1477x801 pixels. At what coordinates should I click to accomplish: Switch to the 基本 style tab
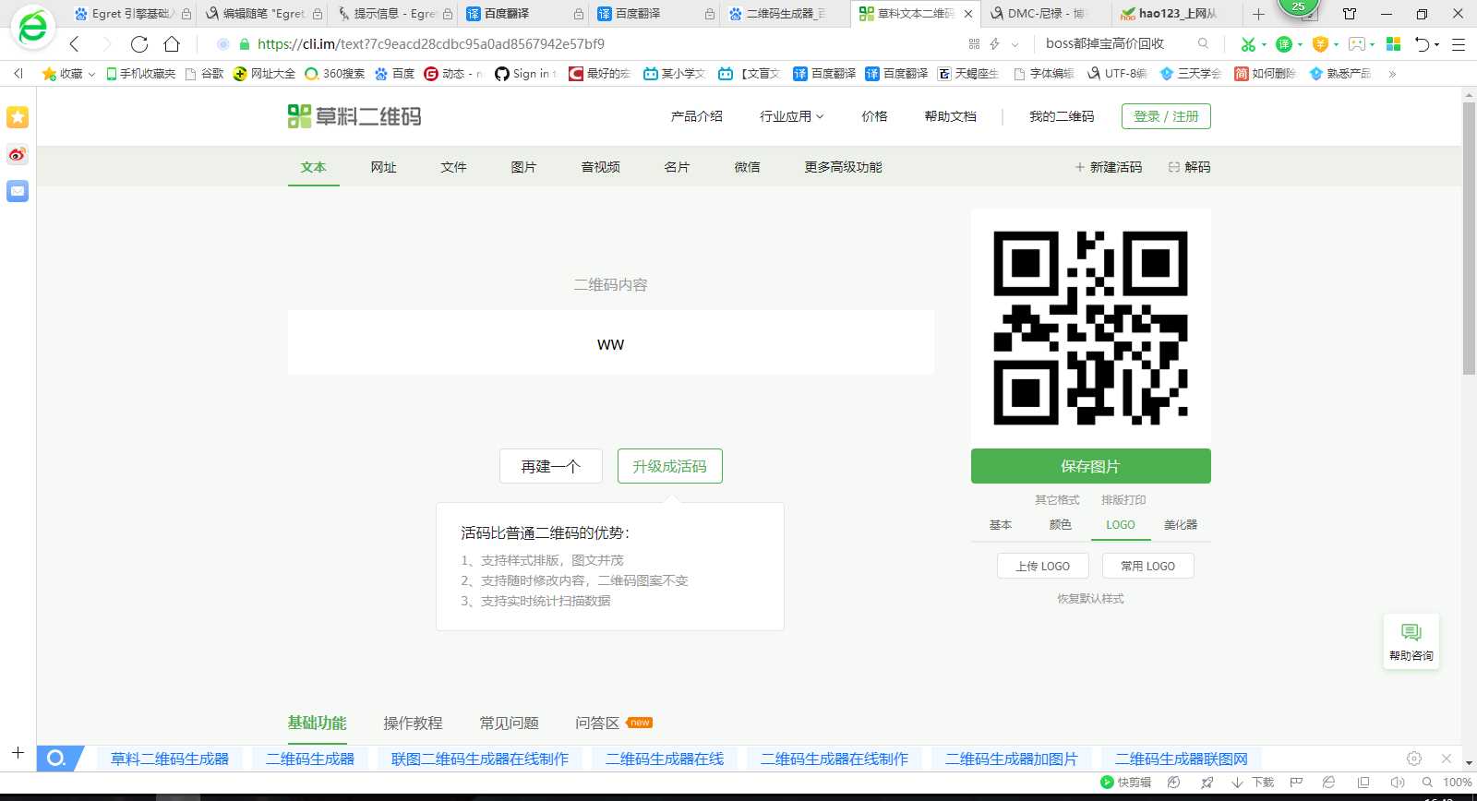tap(1001, 524)
